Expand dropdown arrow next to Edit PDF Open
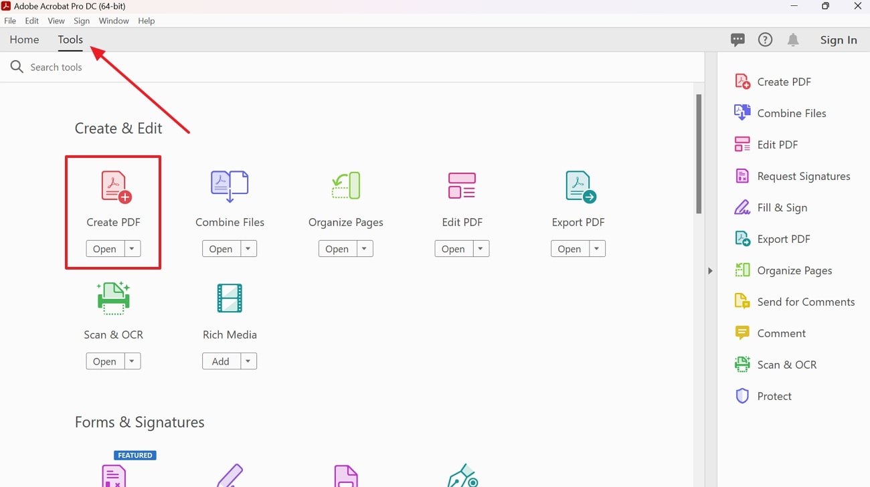 (481, 249)
